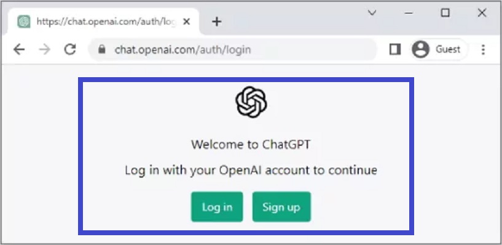Screen dimensions: 502x245
Task: Open the Guest profile menu
Action: tap(438, 50)
